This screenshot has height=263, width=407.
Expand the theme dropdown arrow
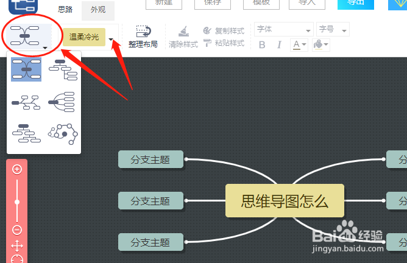click(111, 40)
